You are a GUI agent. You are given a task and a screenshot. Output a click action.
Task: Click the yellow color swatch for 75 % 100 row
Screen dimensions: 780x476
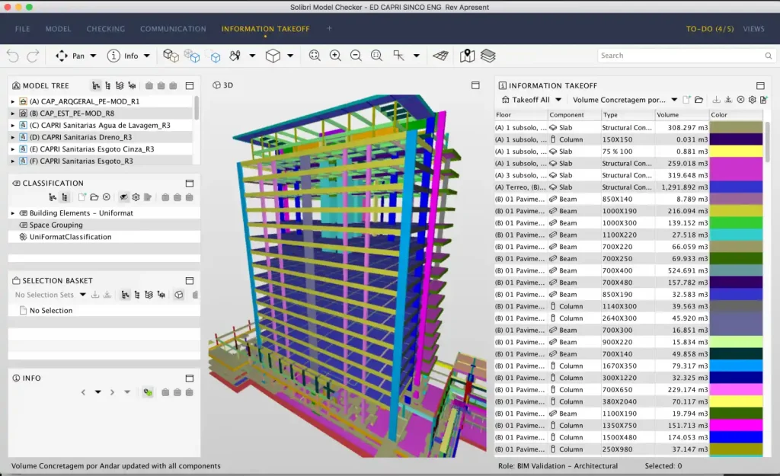pyautogui.click(x=736, y=152)
